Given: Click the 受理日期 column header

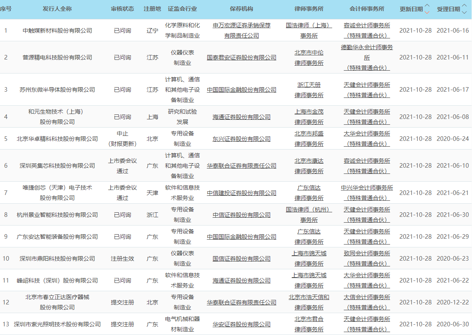Looking at the screenshot, I should tap(448, 9).
